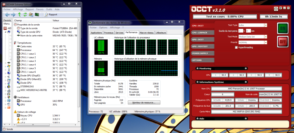294x133 pixels.
Task: Collapse the computer tree node in AIDA64
Action: (5, 32)
